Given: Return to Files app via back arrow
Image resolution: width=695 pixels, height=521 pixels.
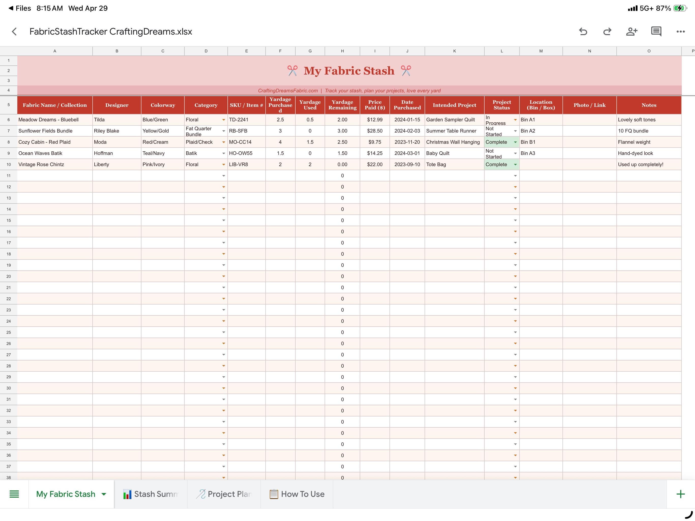Looking at the screenshot, I should tap(20, 8).
